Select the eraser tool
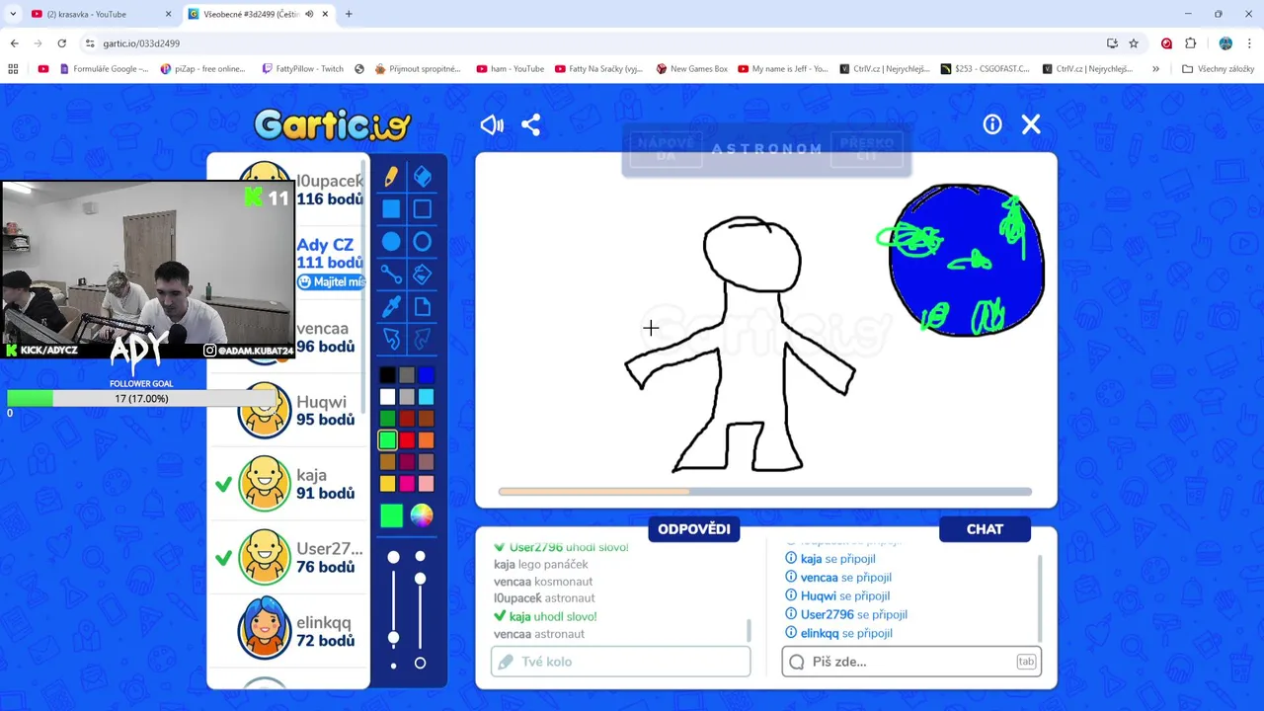This screenshot has width=1264, height=711. coord(422,177)
